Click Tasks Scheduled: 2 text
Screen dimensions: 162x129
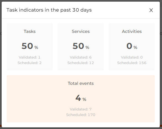click(30, 63)
